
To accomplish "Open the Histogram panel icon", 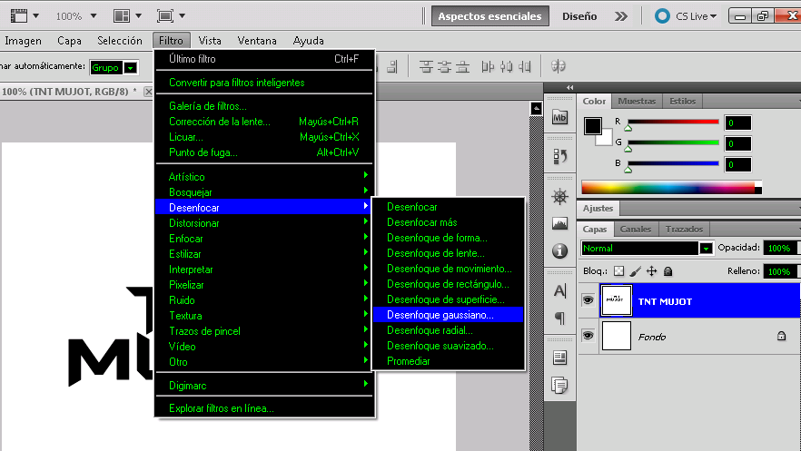I will [560, 223].
